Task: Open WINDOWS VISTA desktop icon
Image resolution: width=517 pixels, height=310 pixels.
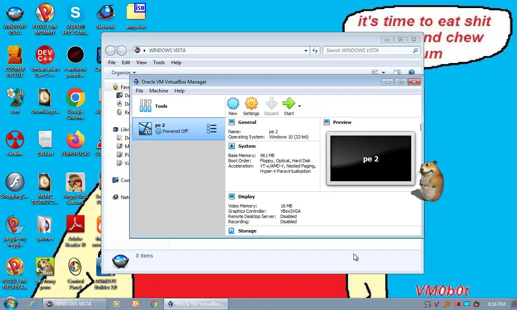Action: (15, 20)
